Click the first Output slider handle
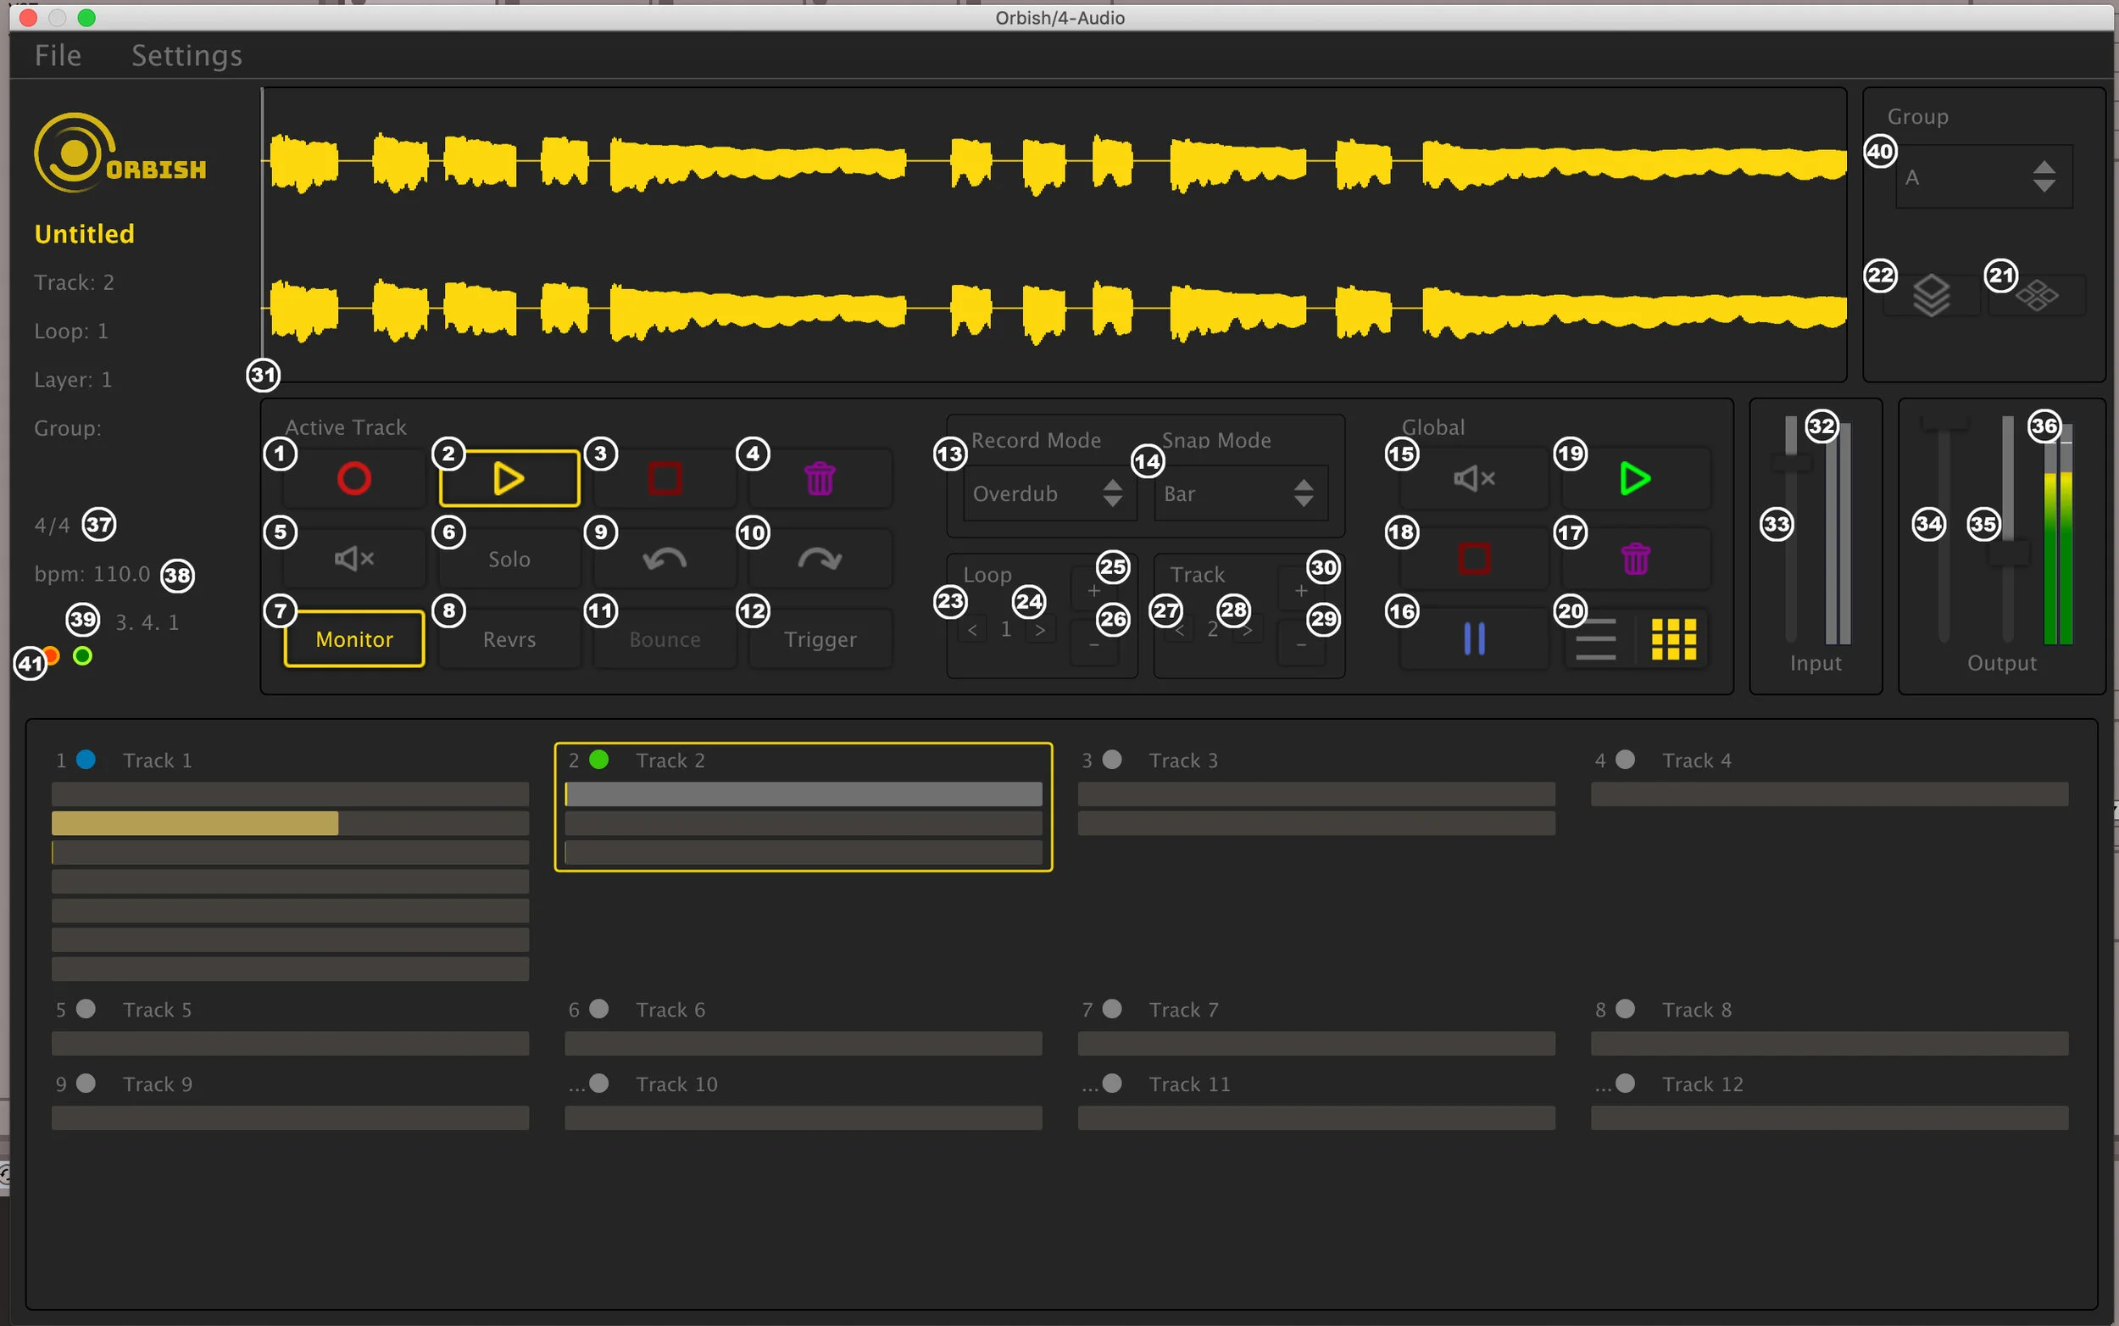Image resolution: width=2119 pixels, height=1326 pixels. pyautogui.click(x=1944, y=423)
